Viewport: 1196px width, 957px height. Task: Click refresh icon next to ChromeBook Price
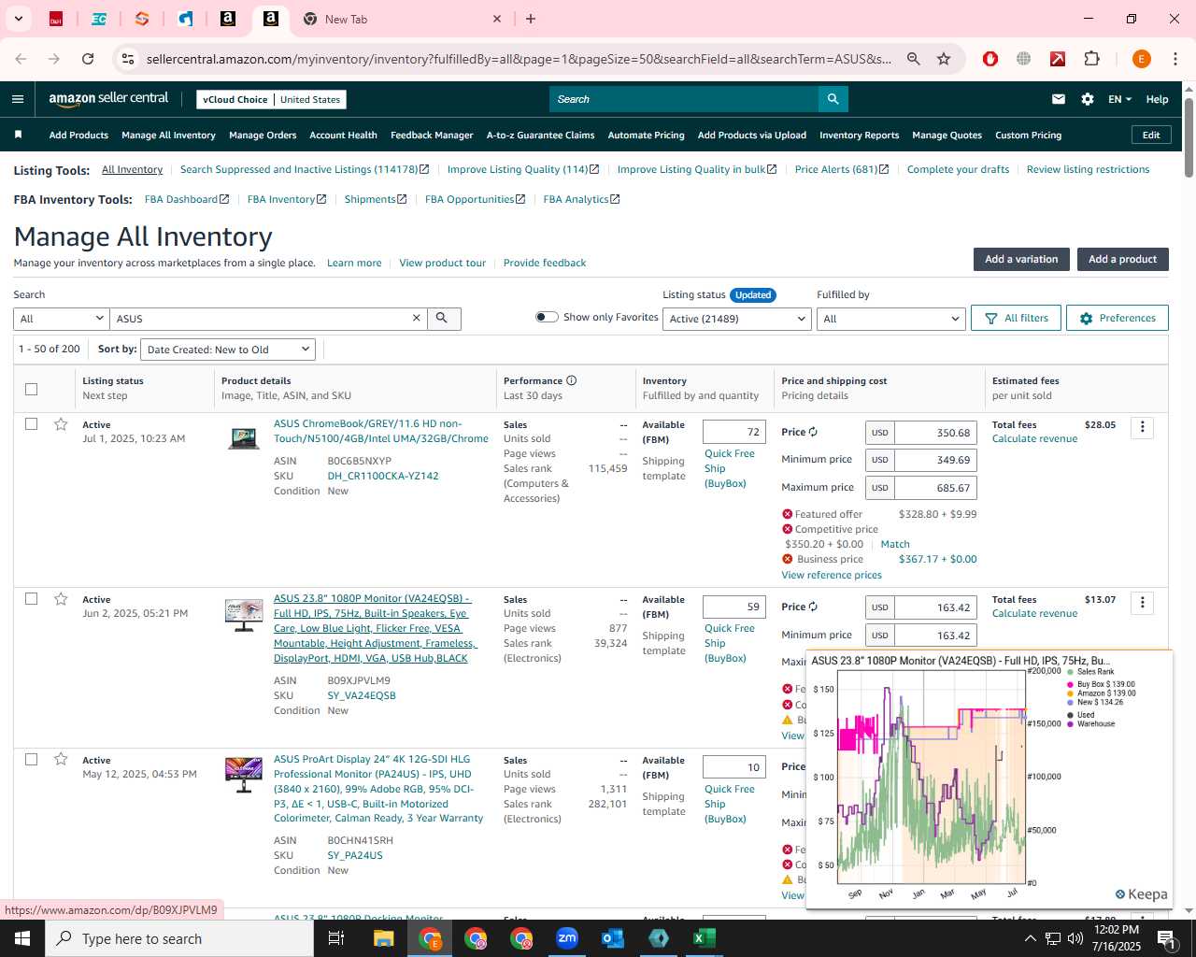pos(813,432)
